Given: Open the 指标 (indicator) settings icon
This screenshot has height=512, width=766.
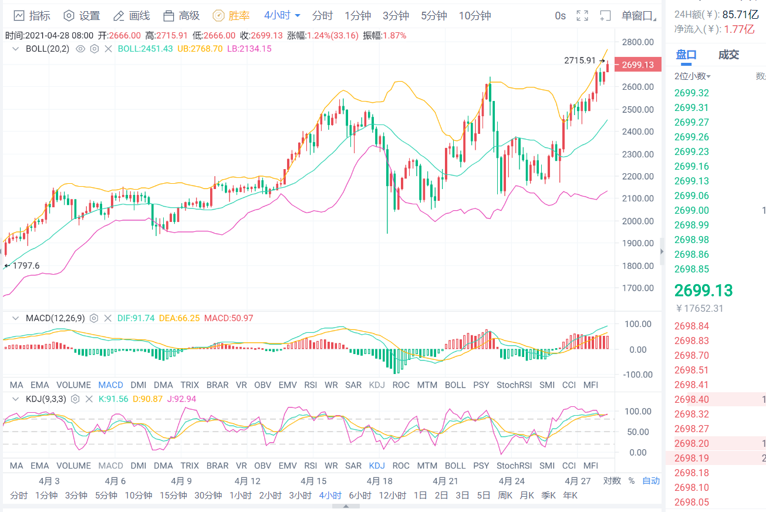Looking at the screenshot, I should click(18, 16).
